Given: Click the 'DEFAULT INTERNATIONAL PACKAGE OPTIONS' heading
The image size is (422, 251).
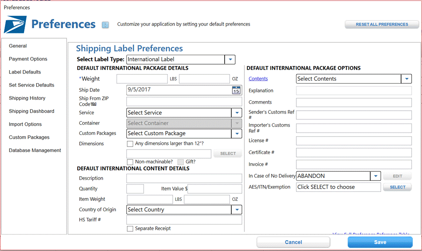Looking at the screenshot, I should 303,68.
